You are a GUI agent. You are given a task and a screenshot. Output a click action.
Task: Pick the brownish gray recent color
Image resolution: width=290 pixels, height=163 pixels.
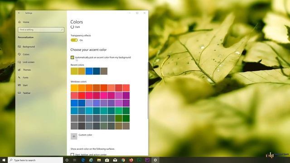click(104, 71)
